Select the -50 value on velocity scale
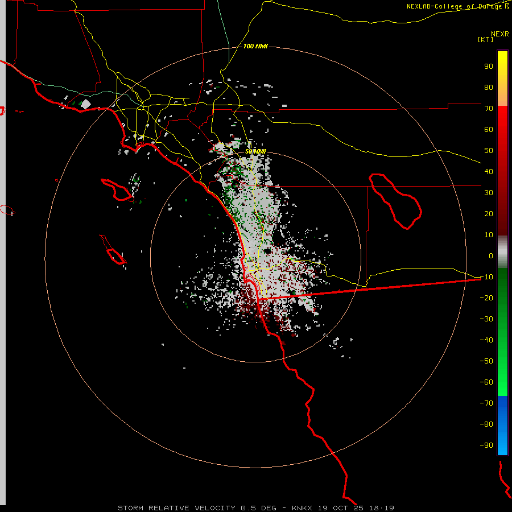Viewport: 512px width, 512px height. pyautogui.click(x=486, y=361)
